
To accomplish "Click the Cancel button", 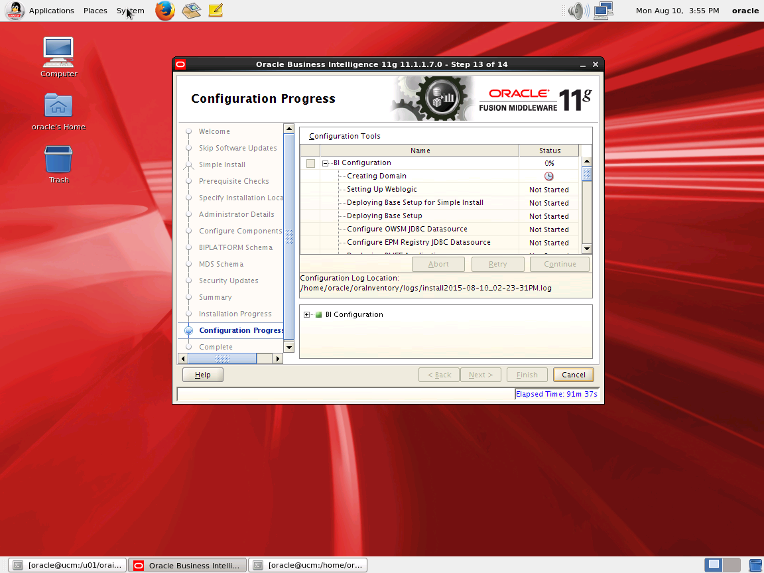I will [574, 375].
